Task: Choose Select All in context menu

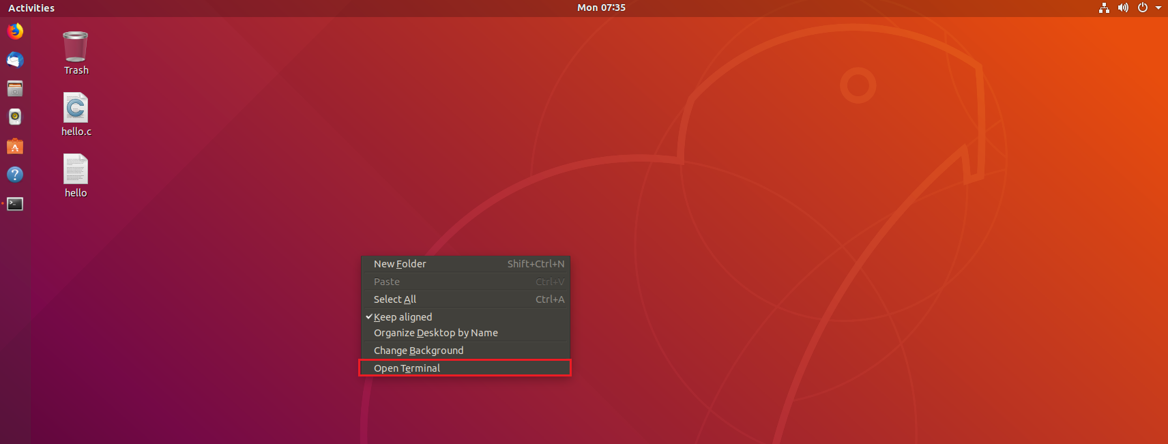Action: click(465, 299)
